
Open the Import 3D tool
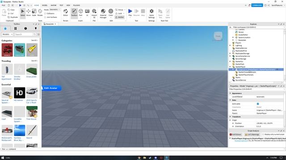click(x=94, y=13)
